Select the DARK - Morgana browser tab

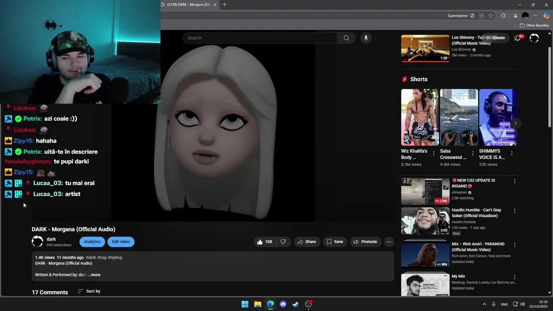[x=189, y=5]
